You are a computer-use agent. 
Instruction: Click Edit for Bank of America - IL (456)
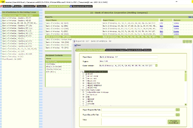click(x=161, y=26)
